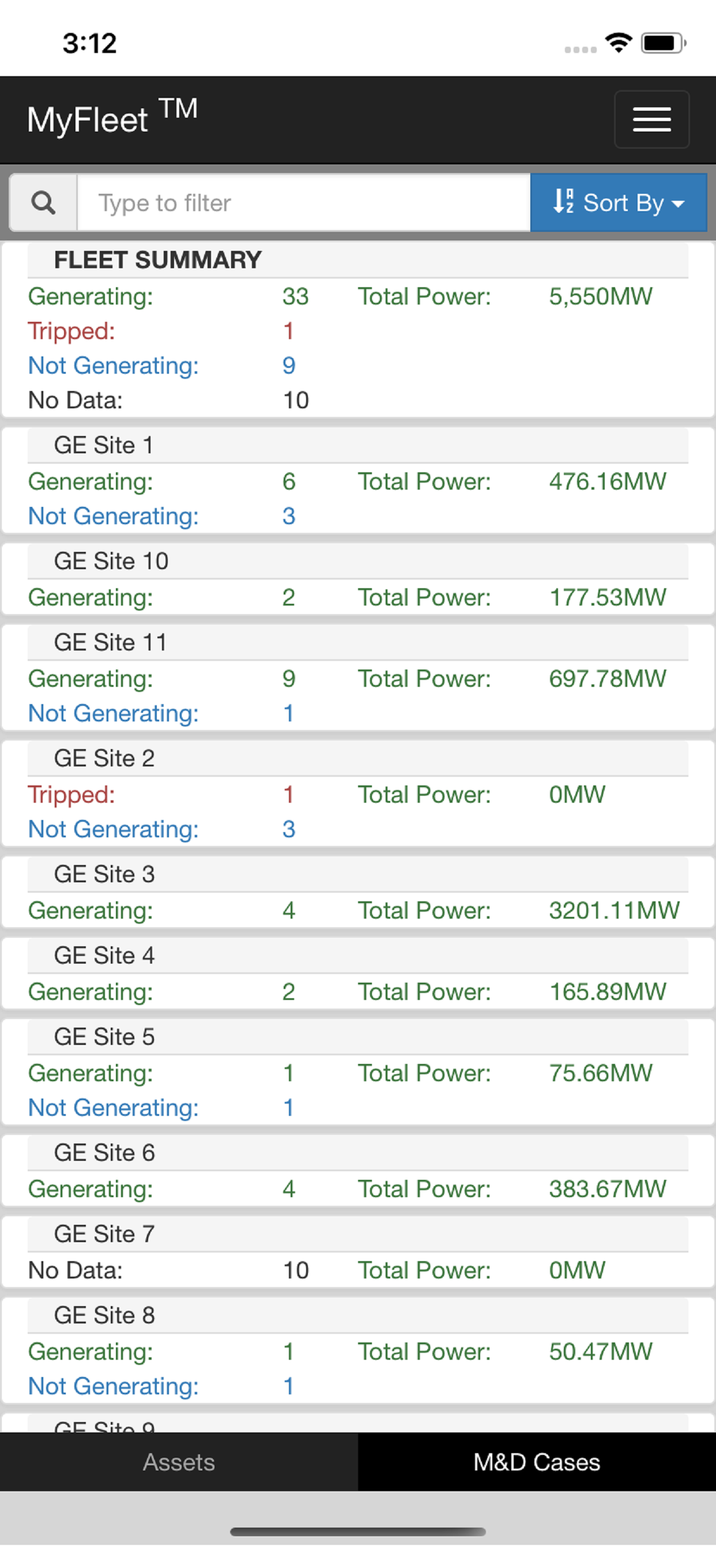Tap the battery status icon
Image resolution: width=716 pixels, height=1550 pixels.
point(664,43)
